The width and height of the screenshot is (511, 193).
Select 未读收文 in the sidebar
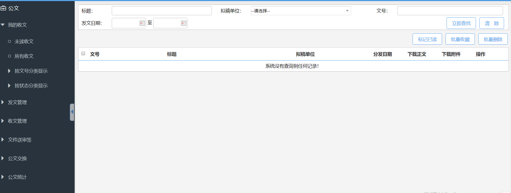pos(24,42)
